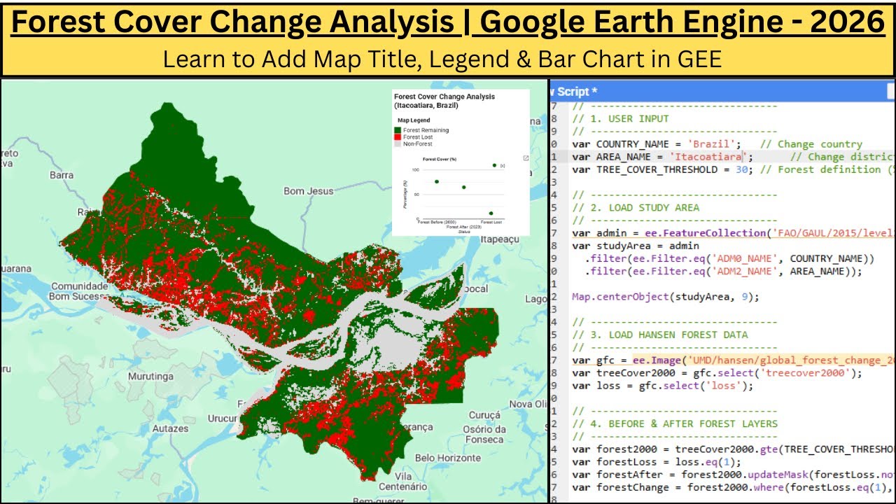Click the 'var forest2000' code line
The image size is (896, 504).
(733, 449)
